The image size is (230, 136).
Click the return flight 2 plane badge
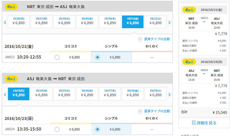pos(11,79)
